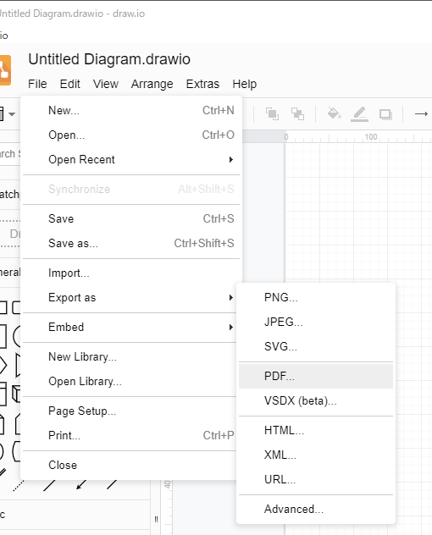Choose Open... from File menu
This screenshot has height=535, width=432.
pyautogui.click(x=131, y=135)
